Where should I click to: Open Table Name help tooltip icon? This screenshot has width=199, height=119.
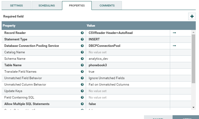coord(82,65)
